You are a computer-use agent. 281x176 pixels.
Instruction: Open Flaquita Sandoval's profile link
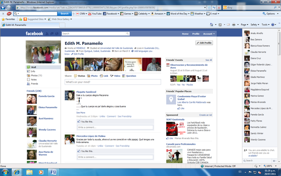tap(86, 92)
